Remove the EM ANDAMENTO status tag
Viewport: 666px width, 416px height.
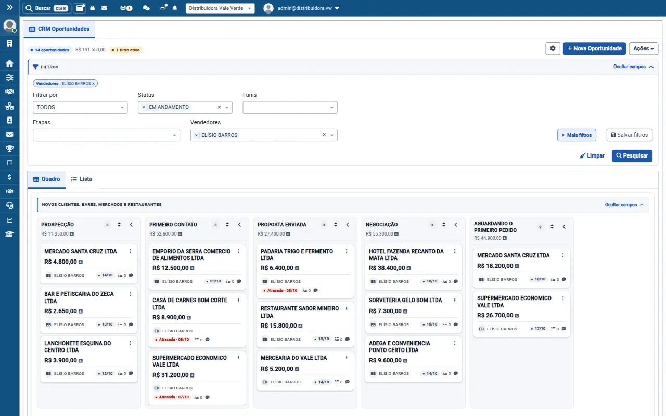[x=144, y=107]
